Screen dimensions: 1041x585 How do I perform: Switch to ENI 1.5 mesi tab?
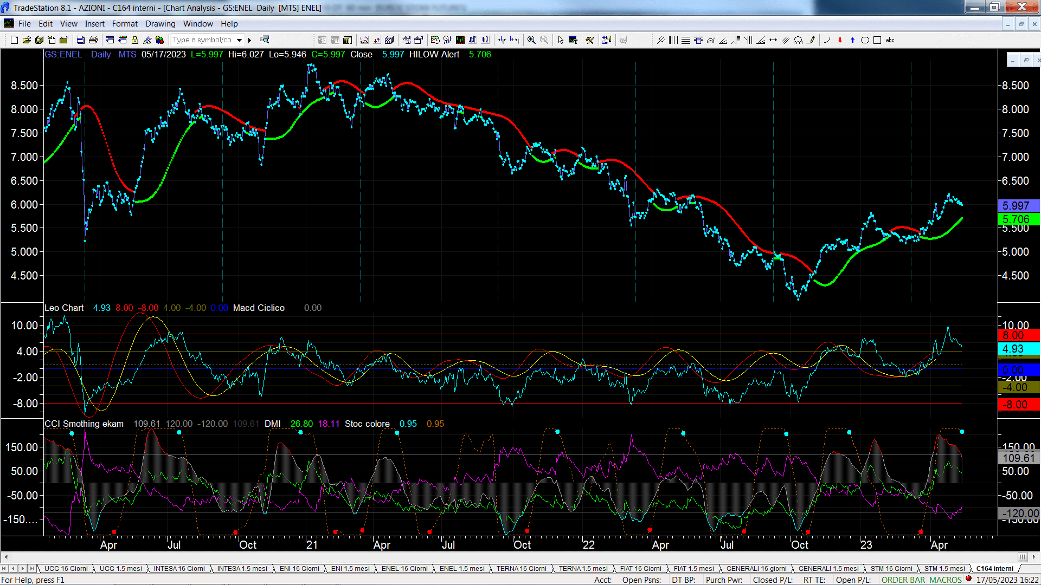coord(350,568)
